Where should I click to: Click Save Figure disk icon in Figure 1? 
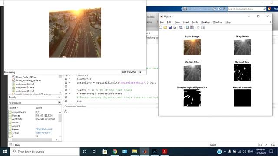(x=170, y=27)
